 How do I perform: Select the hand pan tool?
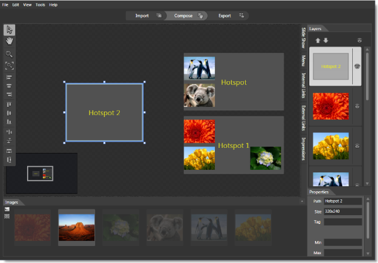9,41
